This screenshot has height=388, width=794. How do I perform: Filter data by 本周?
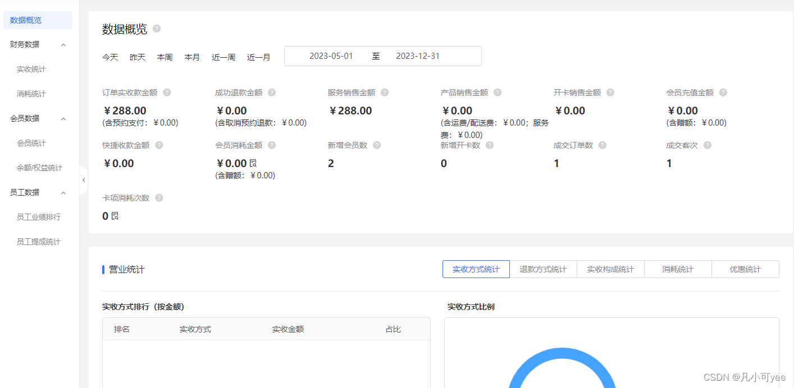point(165,57)
